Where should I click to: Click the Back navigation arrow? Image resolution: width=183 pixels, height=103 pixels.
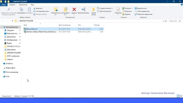(3, 21)
